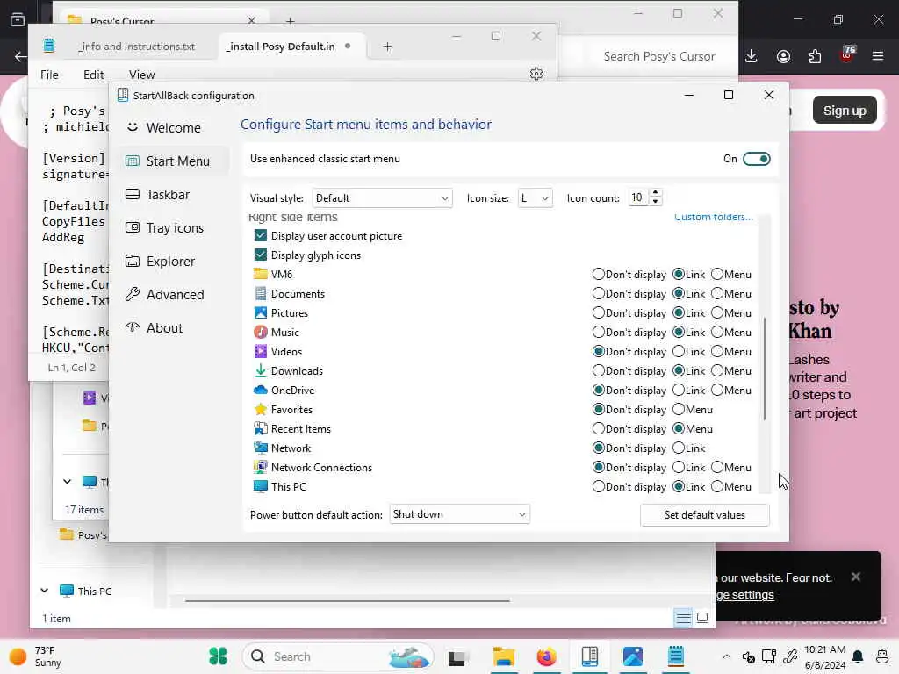Collapse This PC in Explorer navigation pane

coord(44,591)
